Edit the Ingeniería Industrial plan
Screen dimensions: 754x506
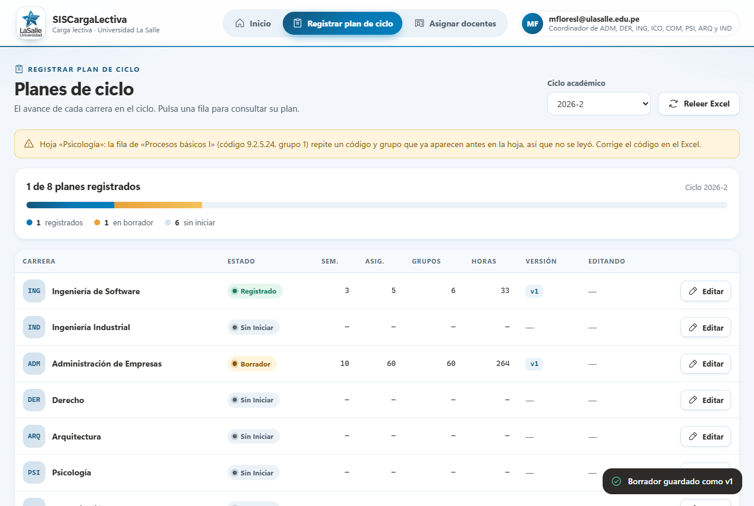tap(706, 327)
